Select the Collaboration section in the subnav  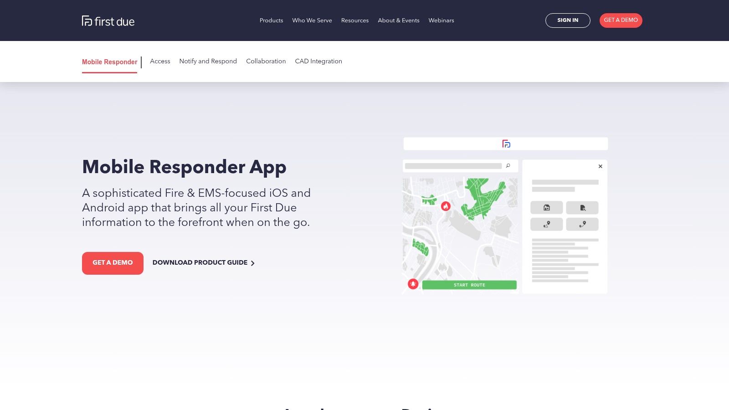(x=266, y=61)
